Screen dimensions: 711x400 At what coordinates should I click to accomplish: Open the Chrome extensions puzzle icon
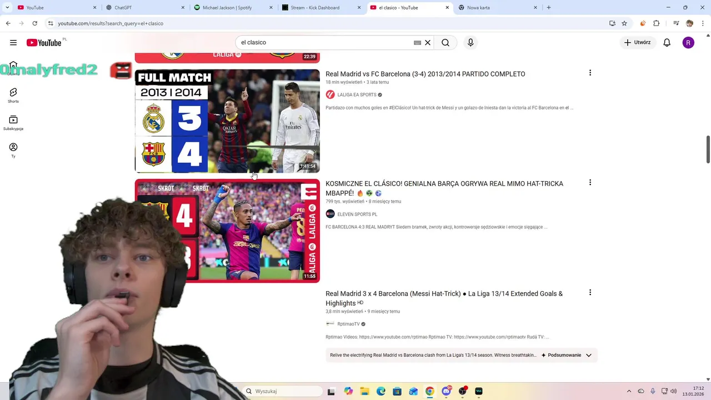click(x=656, y=23)
